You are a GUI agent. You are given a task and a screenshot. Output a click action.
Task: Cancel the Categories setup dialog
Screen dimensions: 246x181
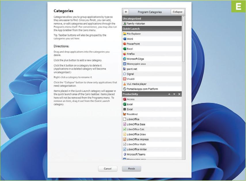pos(108,169)
